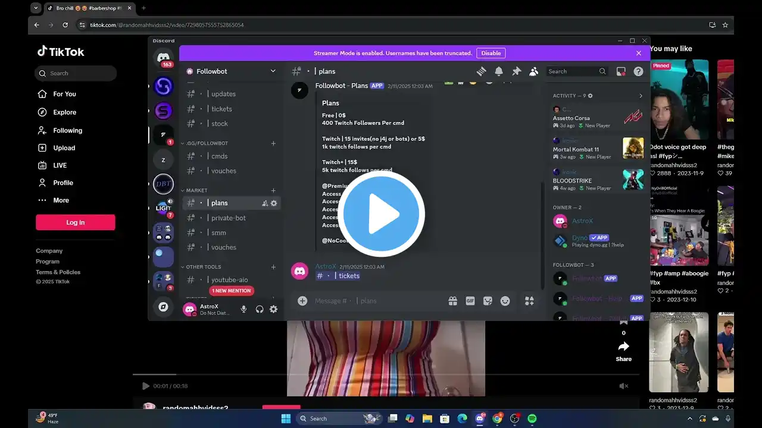Open the smm channel

click(x=231, y=232)
